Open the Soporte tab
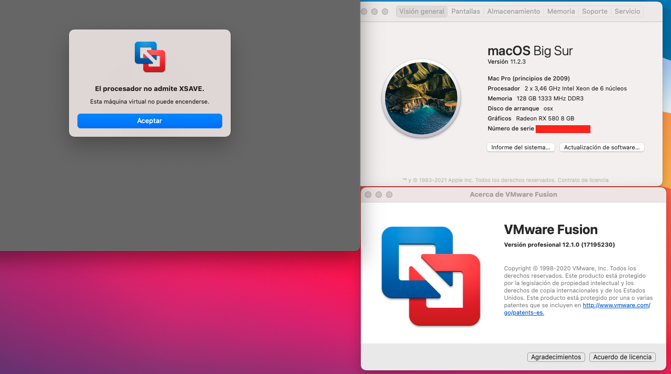 click(x=595, y=12)
